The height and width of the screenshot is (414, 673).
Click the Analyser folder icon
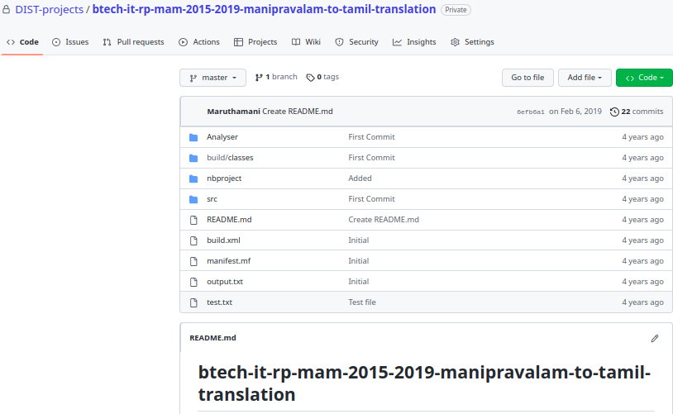pos(193,137)
